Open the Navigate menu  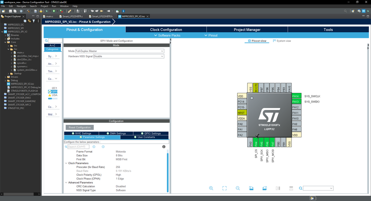21,6
